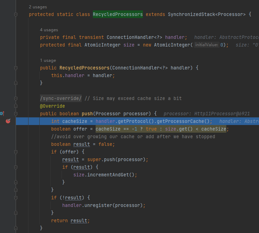Click the @Override annotation
Screen dimensions: 259x233
coord(52,106)
